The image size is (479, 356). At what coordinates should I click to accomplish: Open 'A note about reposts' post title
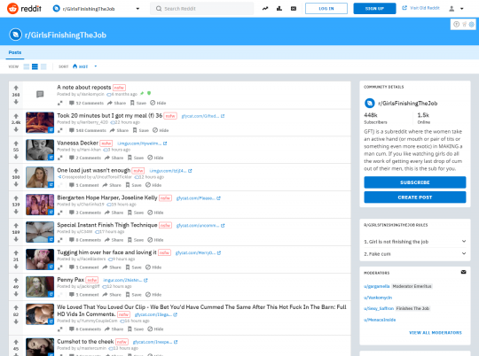(83, 88)
